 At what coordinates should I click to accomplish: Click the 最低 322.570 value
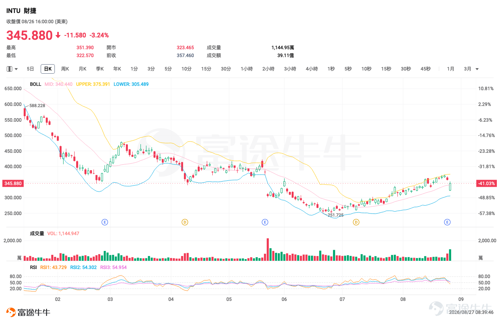[85, 56]
